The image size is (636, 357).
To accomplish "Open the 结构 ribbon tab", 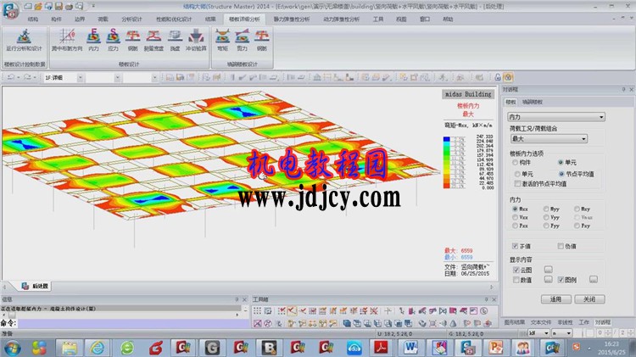I will (x=33, y=19).
